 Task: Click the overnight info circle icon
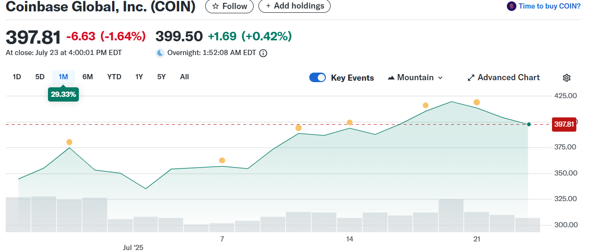click(263, 53)
